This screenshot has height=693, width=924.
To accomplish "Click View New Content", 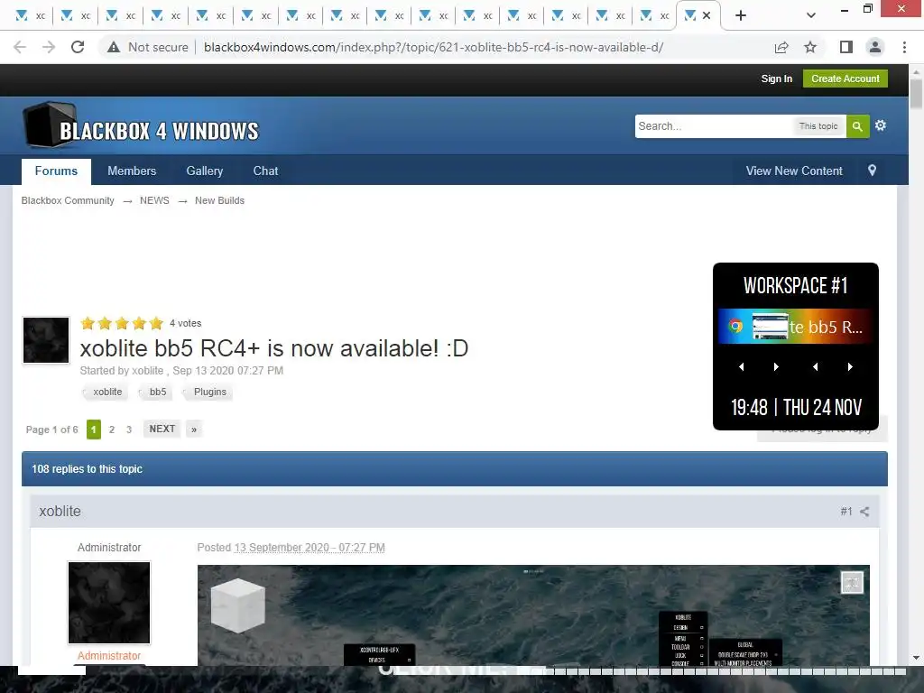I will [x=794, y=171].
